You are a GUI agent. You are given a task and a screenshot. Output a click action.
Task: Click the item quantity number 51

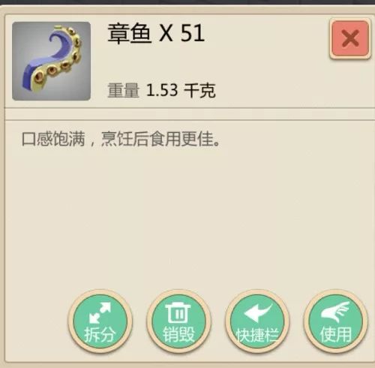tap(193, 33)
